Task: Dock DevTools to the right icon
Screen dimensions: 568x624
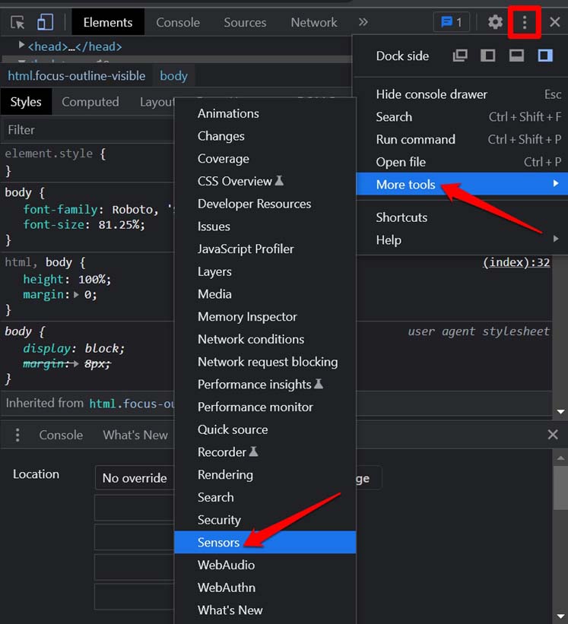Action: click(x=545, y=55)
